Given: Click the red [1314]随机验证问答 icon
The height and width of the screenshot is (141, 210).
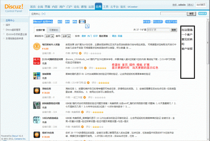Looking at the screenshot, I should 37,61.
